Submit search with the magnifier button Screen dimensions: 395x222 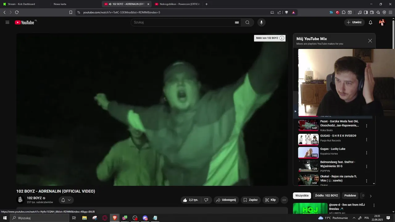(247, 22)
